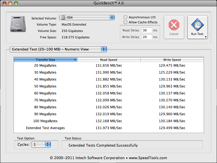Sort by Transfer Size column header
217x163 pixels.
coord(46,60)
